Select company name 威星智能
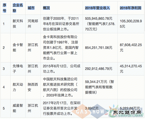This screenshot has width=145, height=119. coord(18,108)
